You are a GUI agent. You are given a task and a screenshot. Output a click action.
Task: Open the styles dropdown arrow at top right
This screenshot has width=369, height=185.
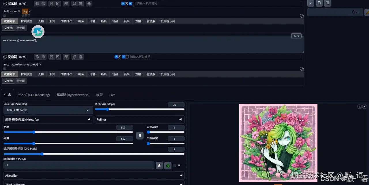coord(357,12)
